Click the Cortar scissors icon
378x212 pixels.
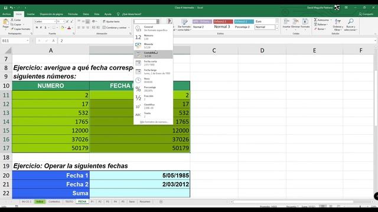coord(12,20)
